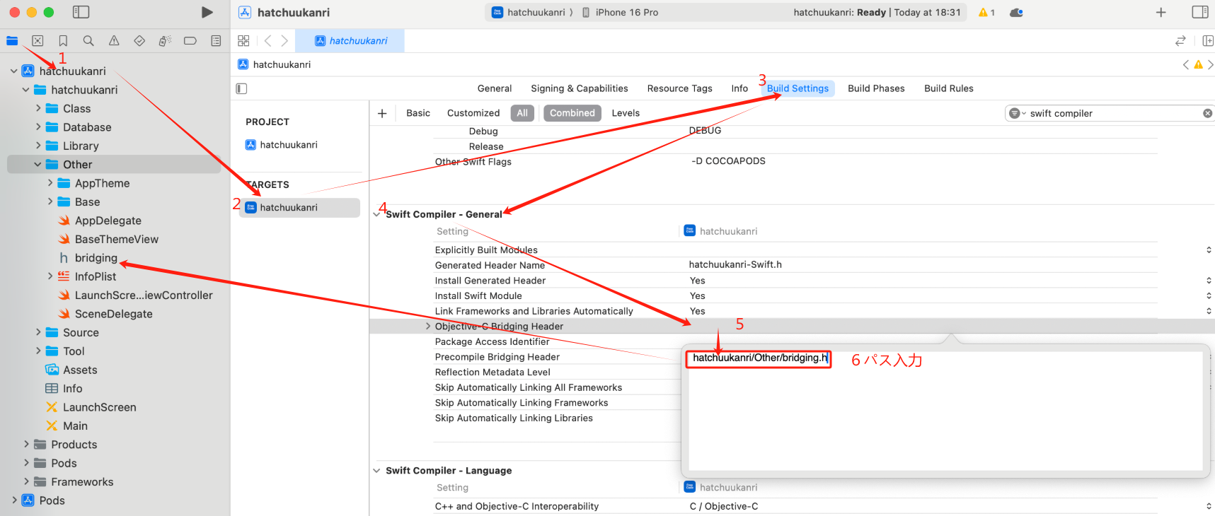1215x516 pixels.
Task: Open C++ and Objective-C Interoperability dropdown
Action: tap(1209, 507)
